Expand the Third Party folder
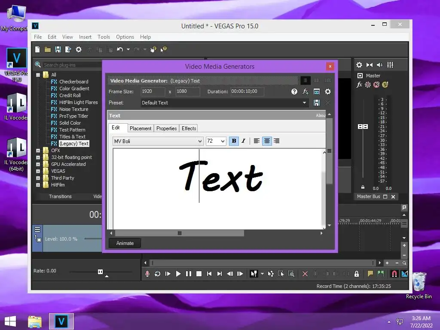Image resolution: width=440 pixels, height=330 pixels. coord(38,178)
